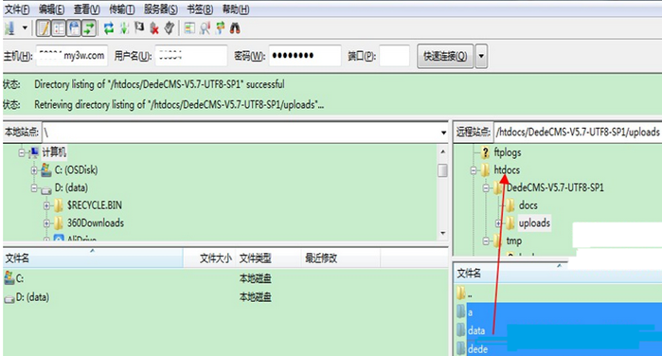Select ftplogs in the remote tree
The image size is (662, 356).
pyautogui.click(x=508, y=152)
